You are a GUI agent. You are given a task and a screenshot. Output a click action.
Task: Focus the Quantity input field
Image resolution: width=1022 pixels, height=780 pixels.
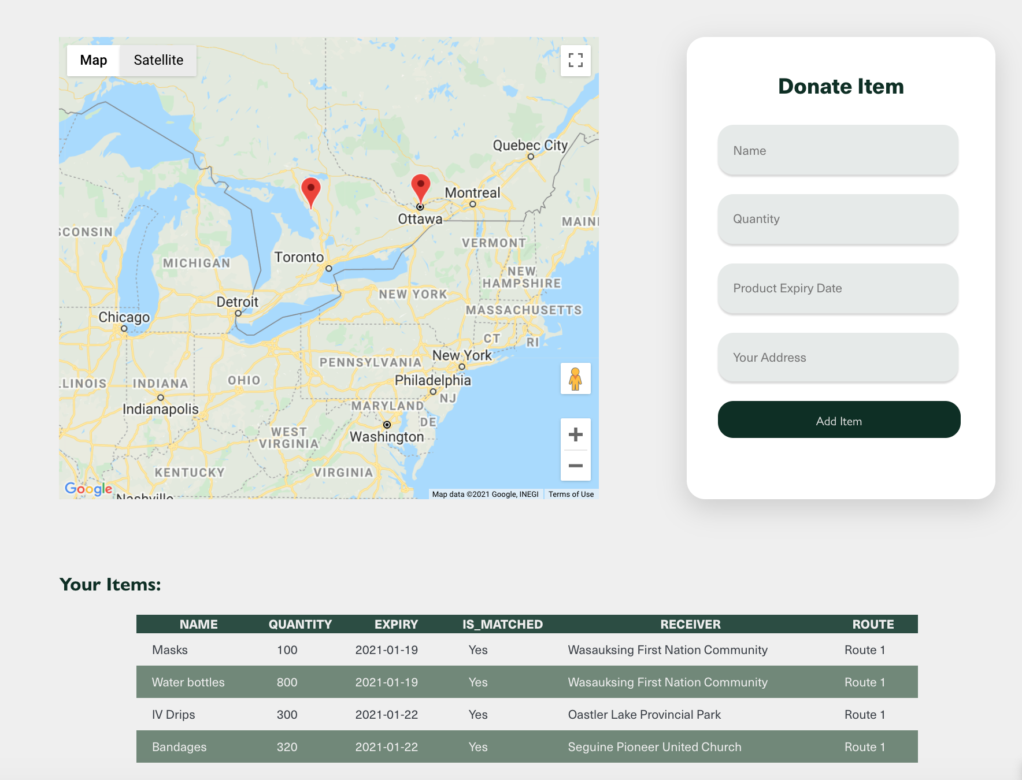838,219
